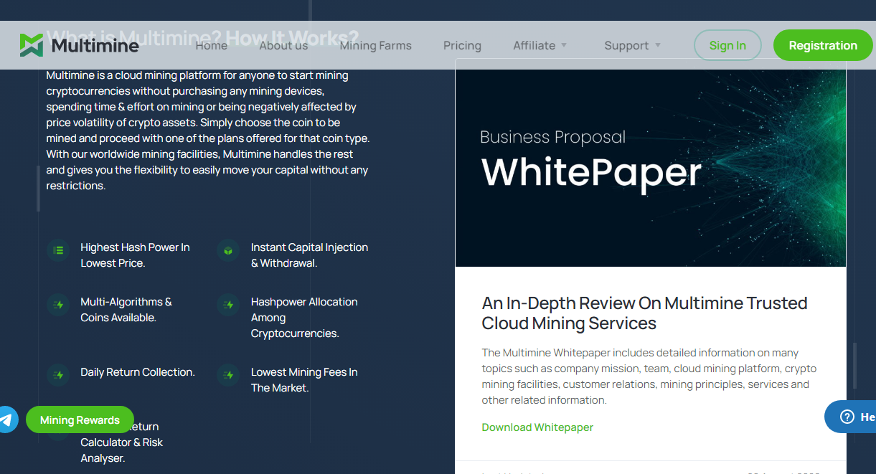Click 'Daily Return Collection' text
Image resolution: width=876 pixels, height=474 pixels.
(138, 372)
